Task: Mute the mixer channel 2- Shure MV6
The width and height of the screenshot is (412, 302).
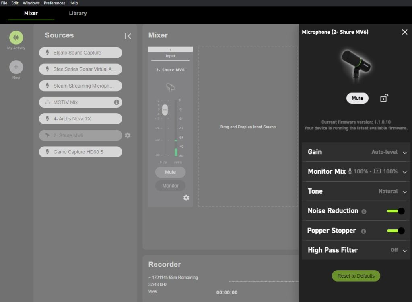Action: click(x=170, y=172)
